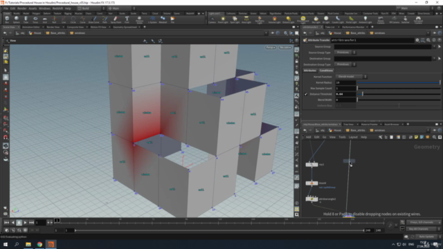443x249 pixels.
Task: Add a Sky Light from shelf
Action: coord(316,20)
